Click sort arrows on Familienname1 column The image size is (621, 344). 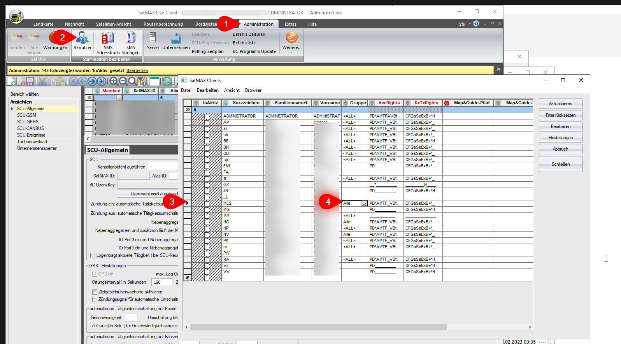(267, 103)
